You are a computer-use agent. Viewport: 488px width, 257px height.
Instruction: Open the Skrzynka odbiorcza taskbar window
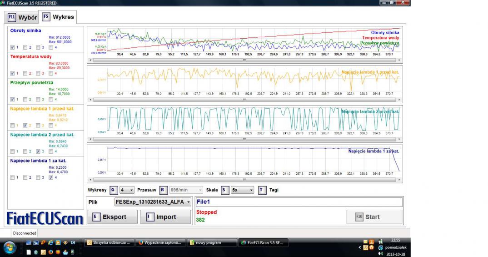[x=110, y=242]
